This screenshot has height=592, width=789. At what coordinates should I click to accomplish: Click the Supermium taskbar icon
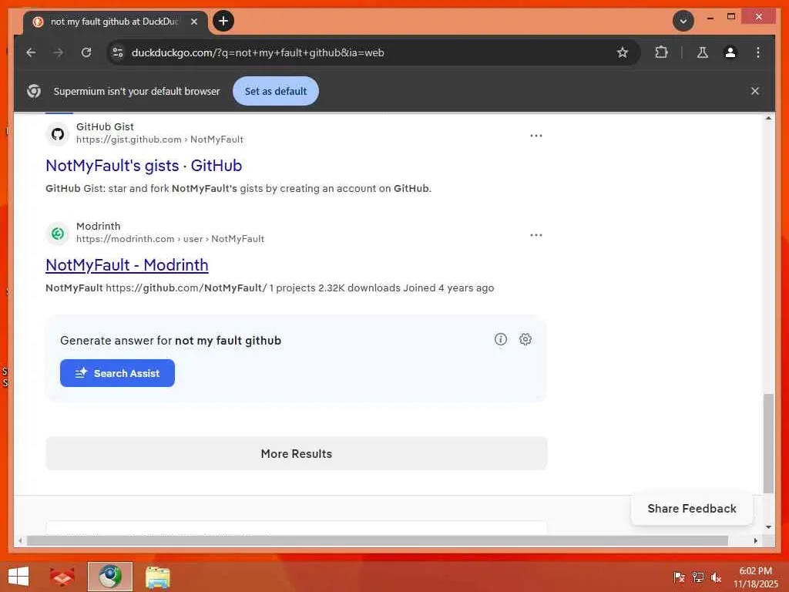[110, 577]
